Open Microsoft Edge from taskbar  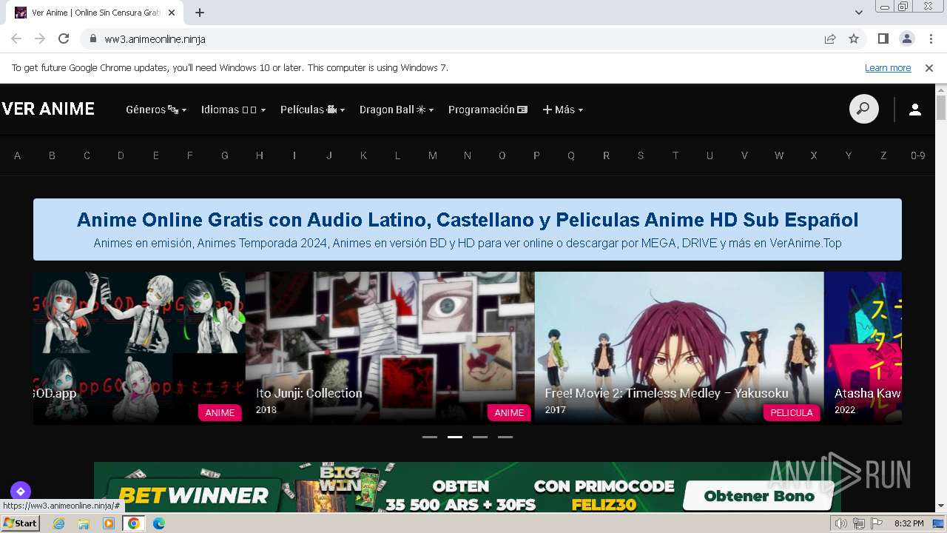click(158, 523)
